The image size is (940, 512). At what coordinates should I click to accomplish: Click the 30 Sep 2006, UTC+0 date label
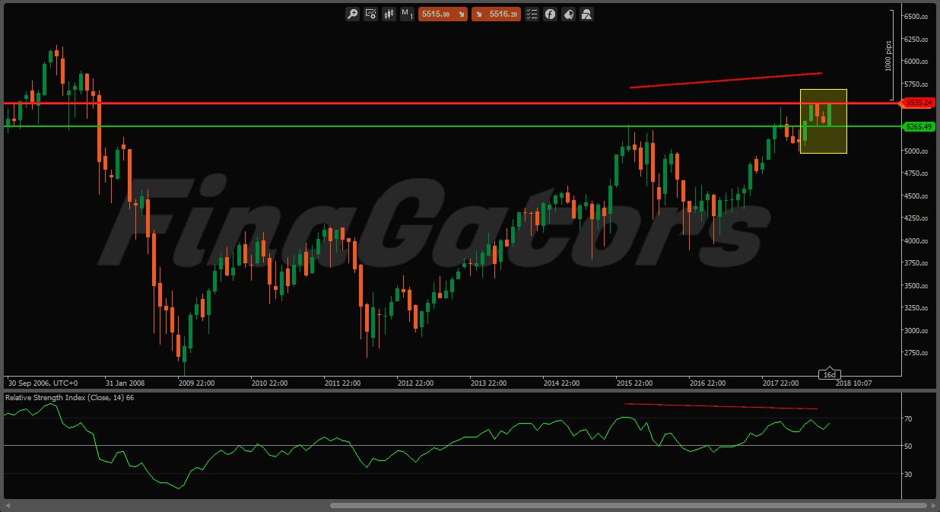pos(42,383)
